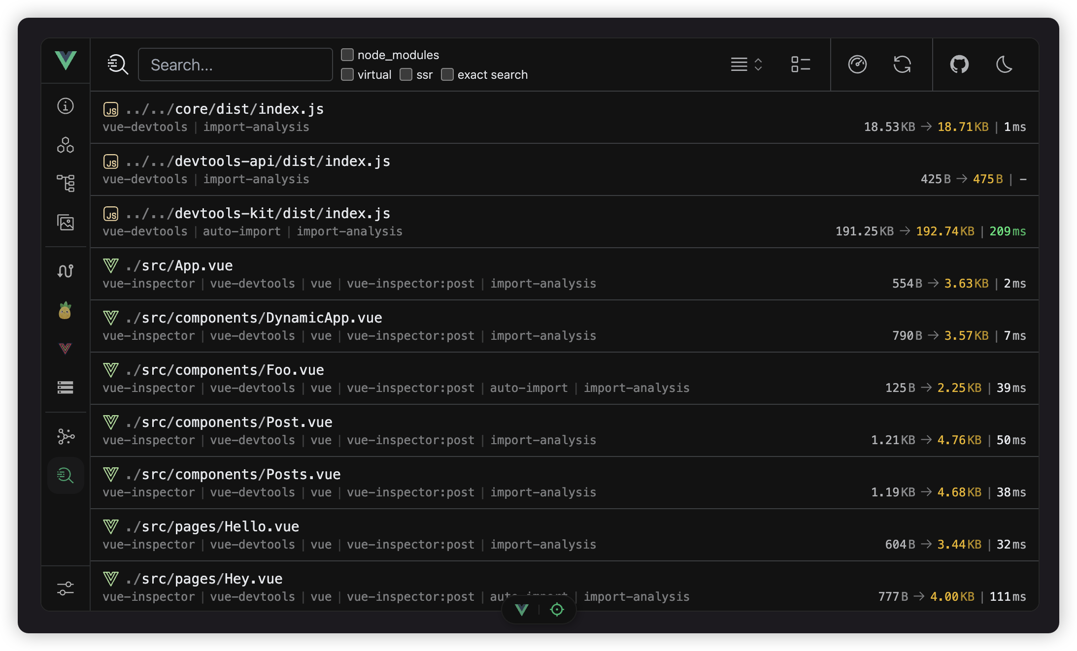
Task: Open the Components tab icon
Action: click(65, 145)
